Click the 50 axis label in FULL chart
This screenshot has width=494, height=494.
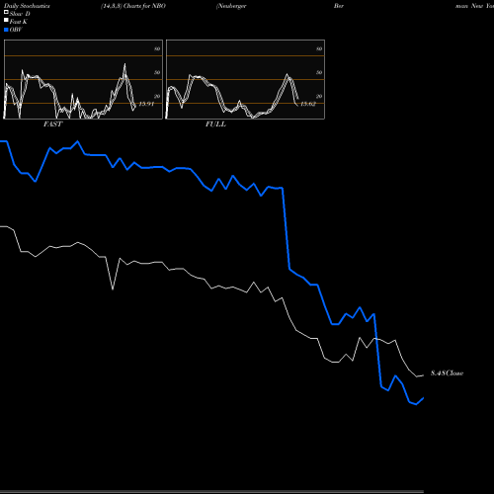tap(319, 72)
